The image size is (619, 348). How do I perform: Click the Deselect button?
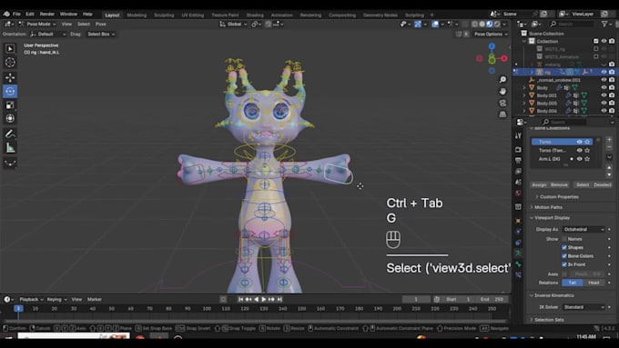point(603,184)
